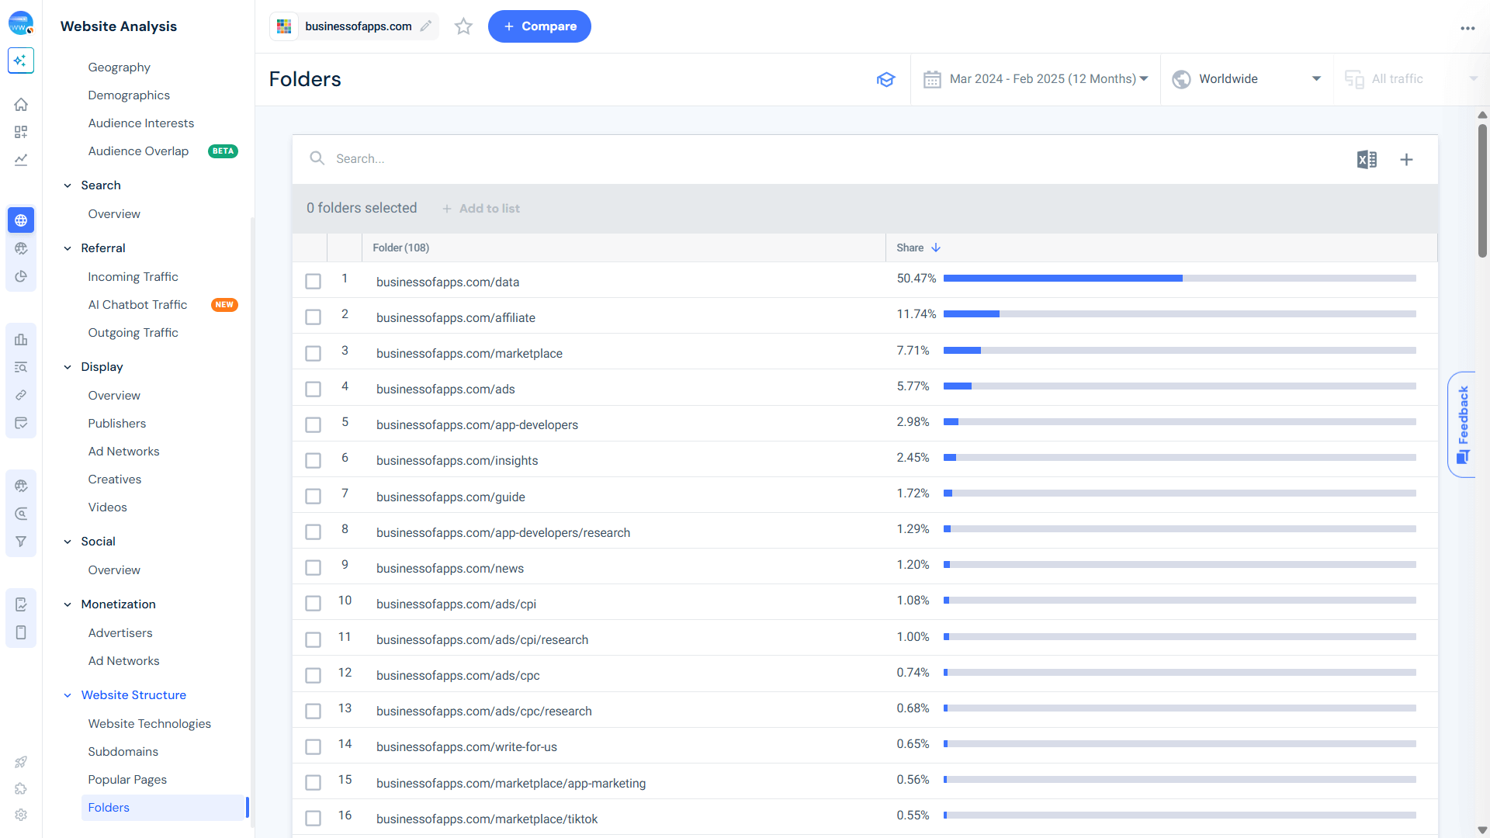
Task: Collapse the Monetization section chevron
Action: (68, 604)
